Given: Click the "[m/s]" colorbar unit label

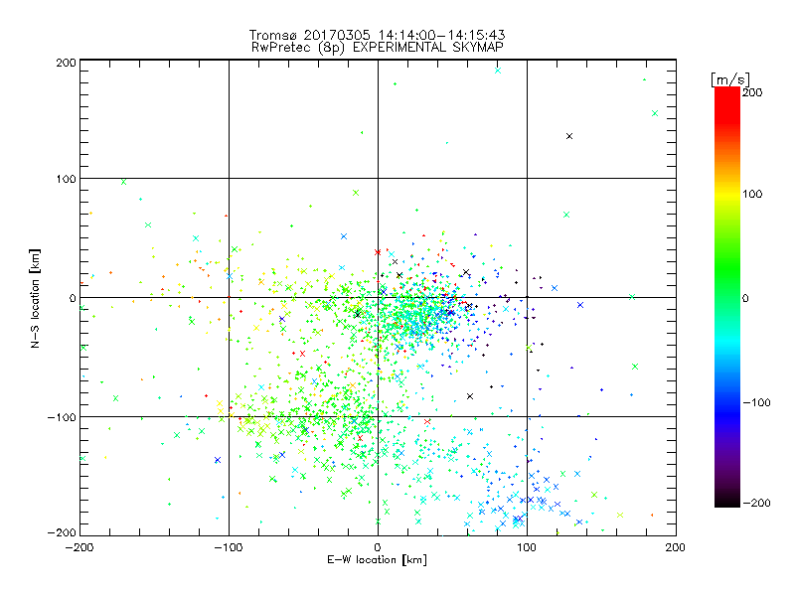Looking at the screenshot, I should [x=729, y=79].
